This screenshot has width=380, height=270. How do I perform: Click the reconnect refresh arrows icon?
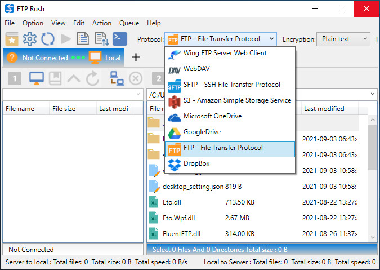coord(48,39)
